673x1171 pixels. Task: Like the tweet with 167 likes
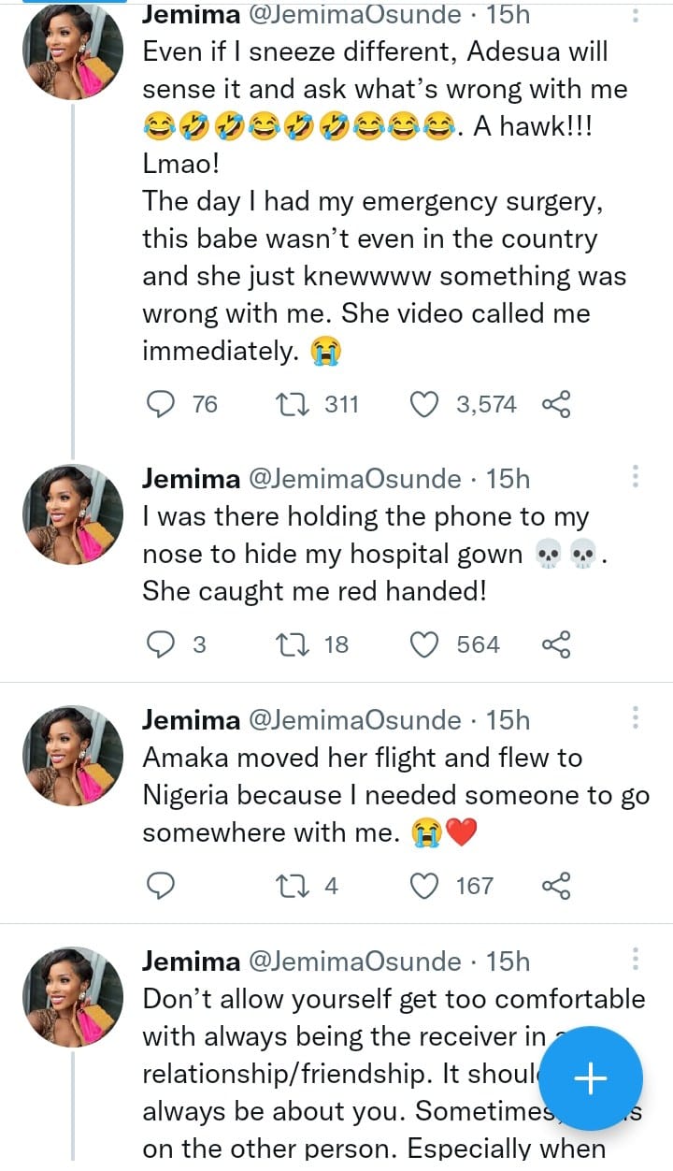point(425,885)
